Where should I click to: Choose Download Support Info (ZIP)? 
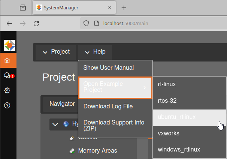point(115,126)
